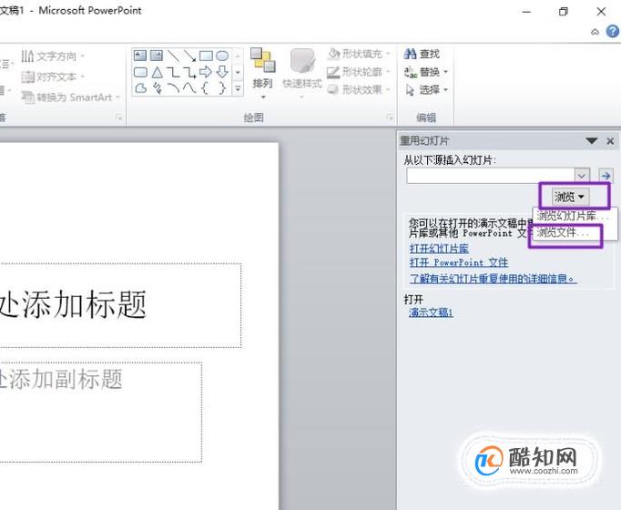Select the text box shape in gallery
The height and width of the screenshot is (510, 621).
140,56
